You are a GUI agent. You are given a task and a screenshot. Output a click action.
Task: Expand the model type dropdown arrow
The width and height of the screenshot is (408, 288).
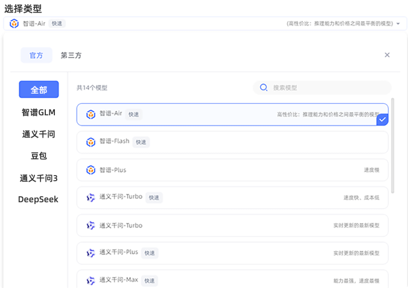coord(398,24)
